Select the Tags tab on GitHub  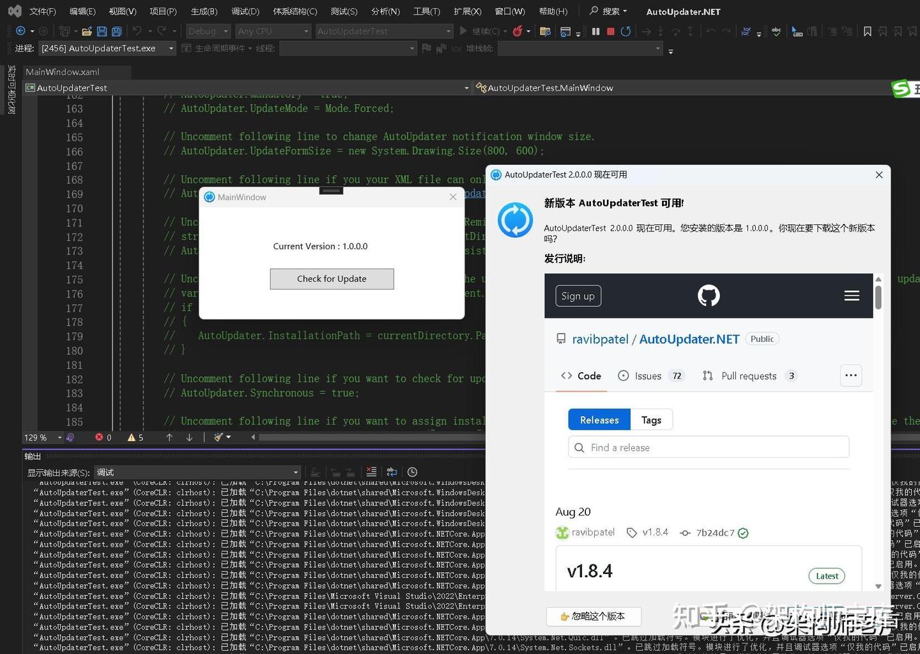[650, 419]
